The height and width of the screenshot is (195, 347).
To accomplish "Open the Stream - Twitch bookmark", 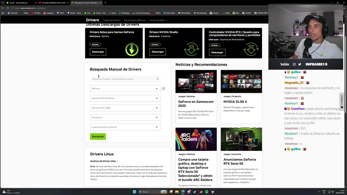I will click(74, 13).
